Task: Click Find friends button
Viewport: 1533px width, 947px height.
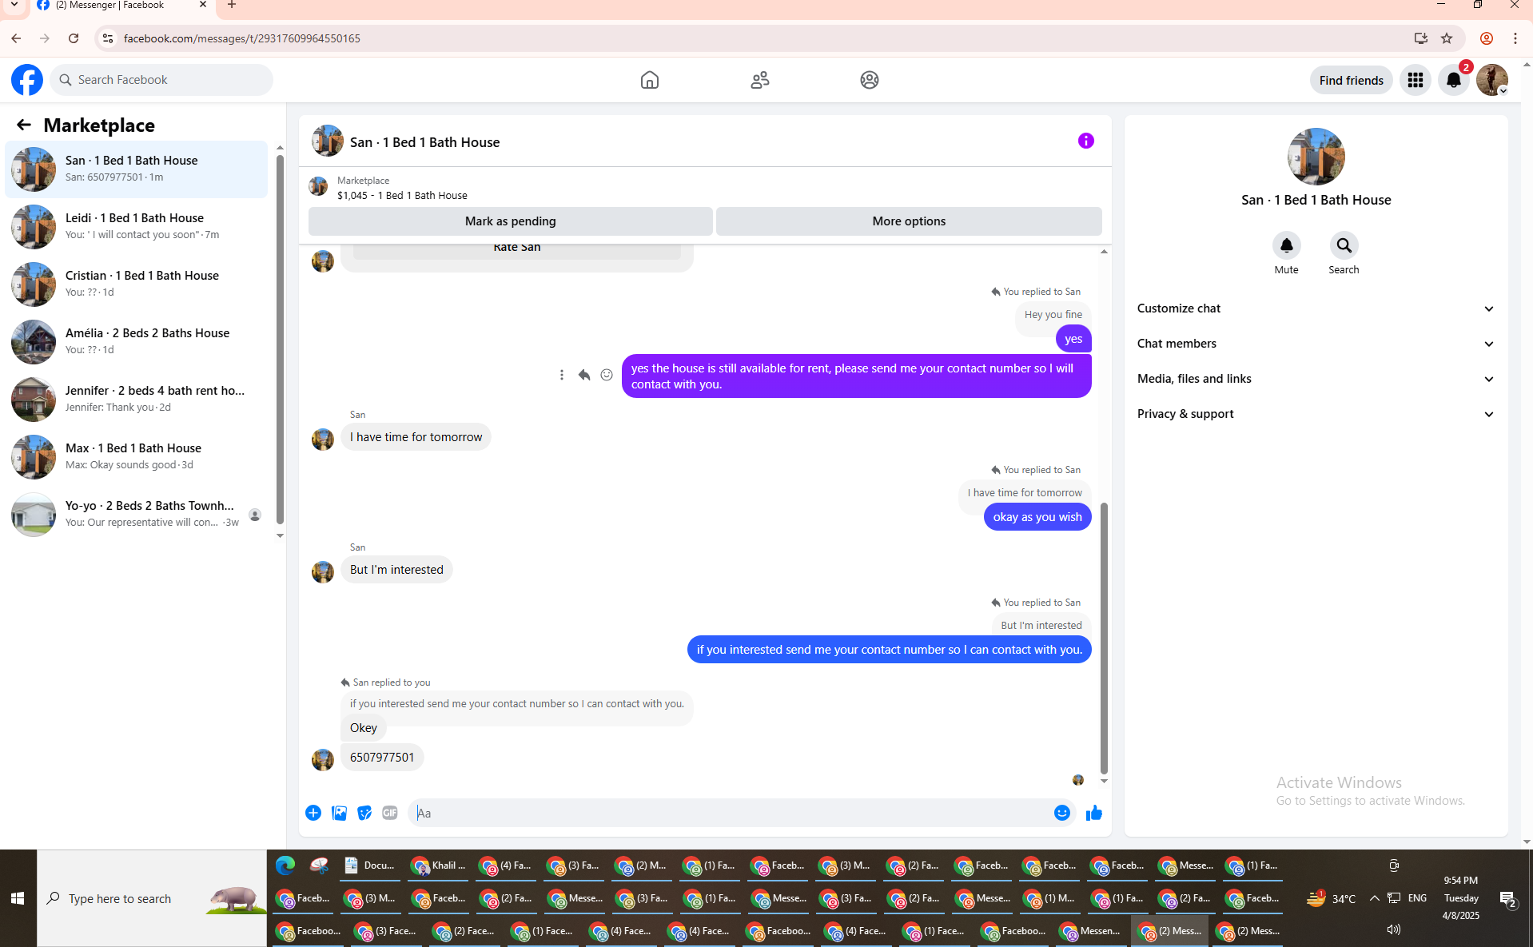Action: pyautogui.click(x=1351, y=80)
